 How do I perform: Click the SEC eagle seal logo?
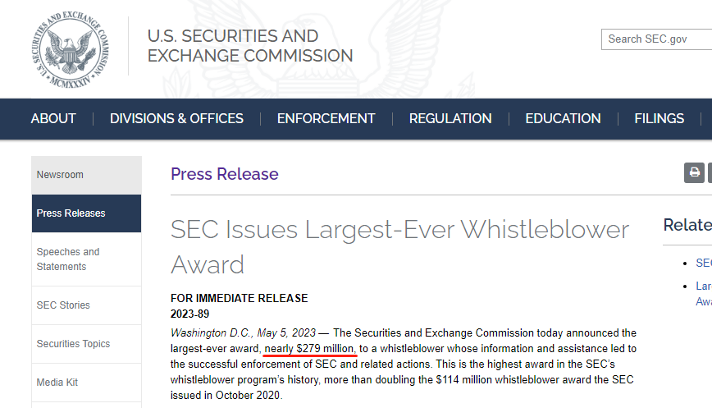pos(70,49)
